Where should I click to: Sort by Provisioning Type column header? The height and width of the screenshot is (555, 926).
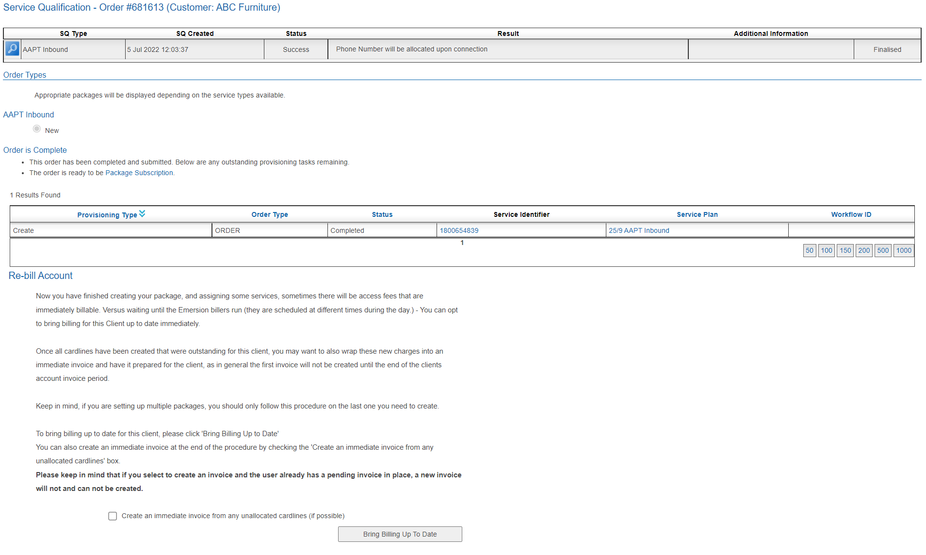pos(107,215)
